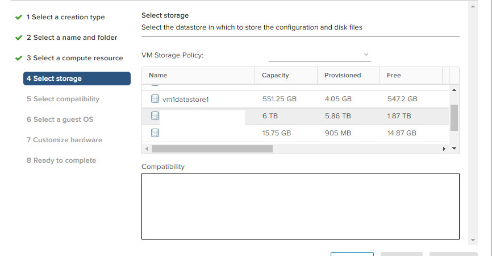
Task: Click the horizontal scroll left arrow in the table
Action: [x=147, y=148]
